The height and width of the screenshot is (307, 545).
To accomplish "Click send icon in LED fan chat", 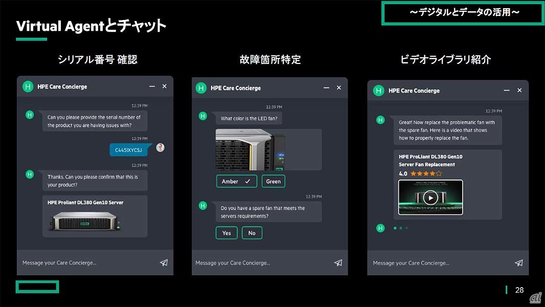I will (x=338, y=263).
